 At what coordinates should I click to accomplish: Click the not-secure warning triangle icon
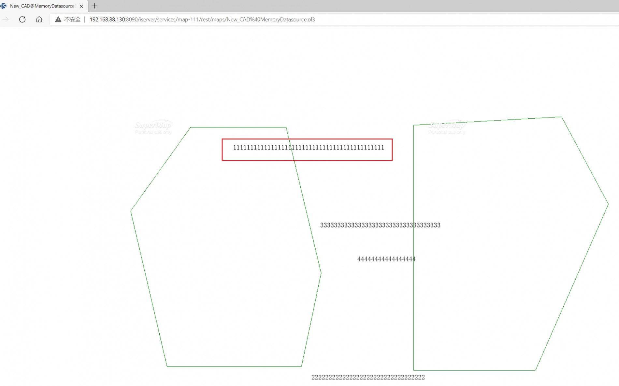[58, 20]
